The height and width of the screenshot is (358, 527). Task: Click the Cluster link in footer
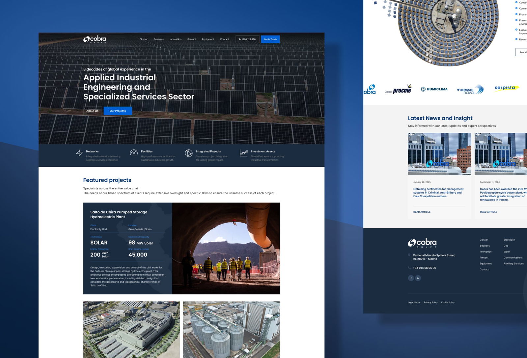click(484, 240)
